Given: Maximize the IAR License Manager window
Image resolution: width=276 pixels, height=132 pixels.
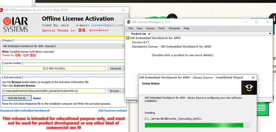Looking at the screenshot, I should point(257,22).
